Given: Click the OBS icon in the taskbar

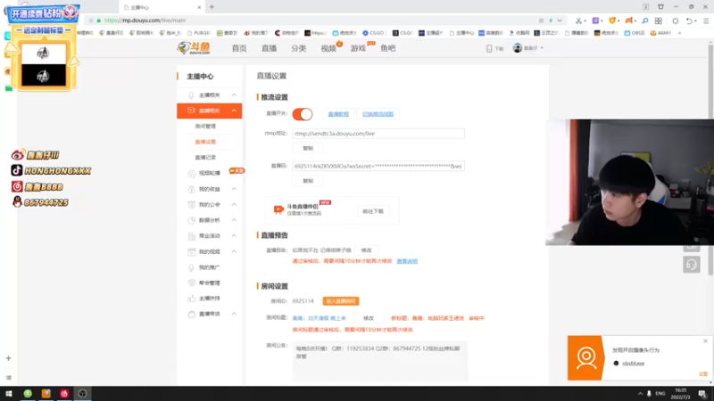Looking at the screenshot, I should (82, 393).
